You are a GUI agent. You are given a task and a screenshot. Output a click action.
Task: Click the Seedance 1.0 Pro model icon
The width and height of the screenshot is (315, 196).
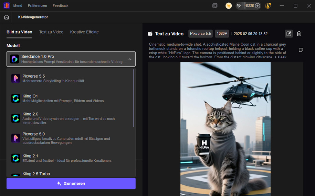[14, 59]
